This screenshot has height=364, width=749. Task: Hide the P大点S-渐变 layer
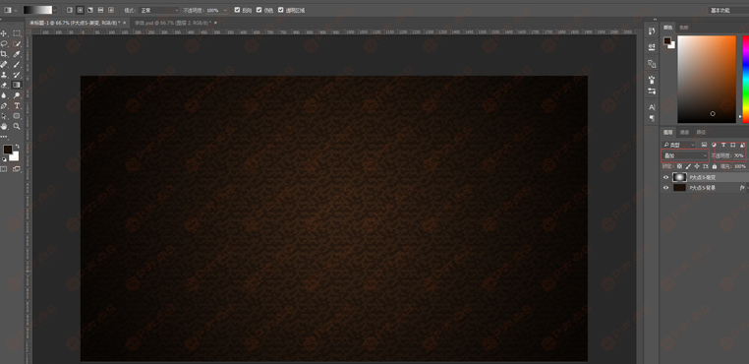pyautogui.click(x=665, y=177)
